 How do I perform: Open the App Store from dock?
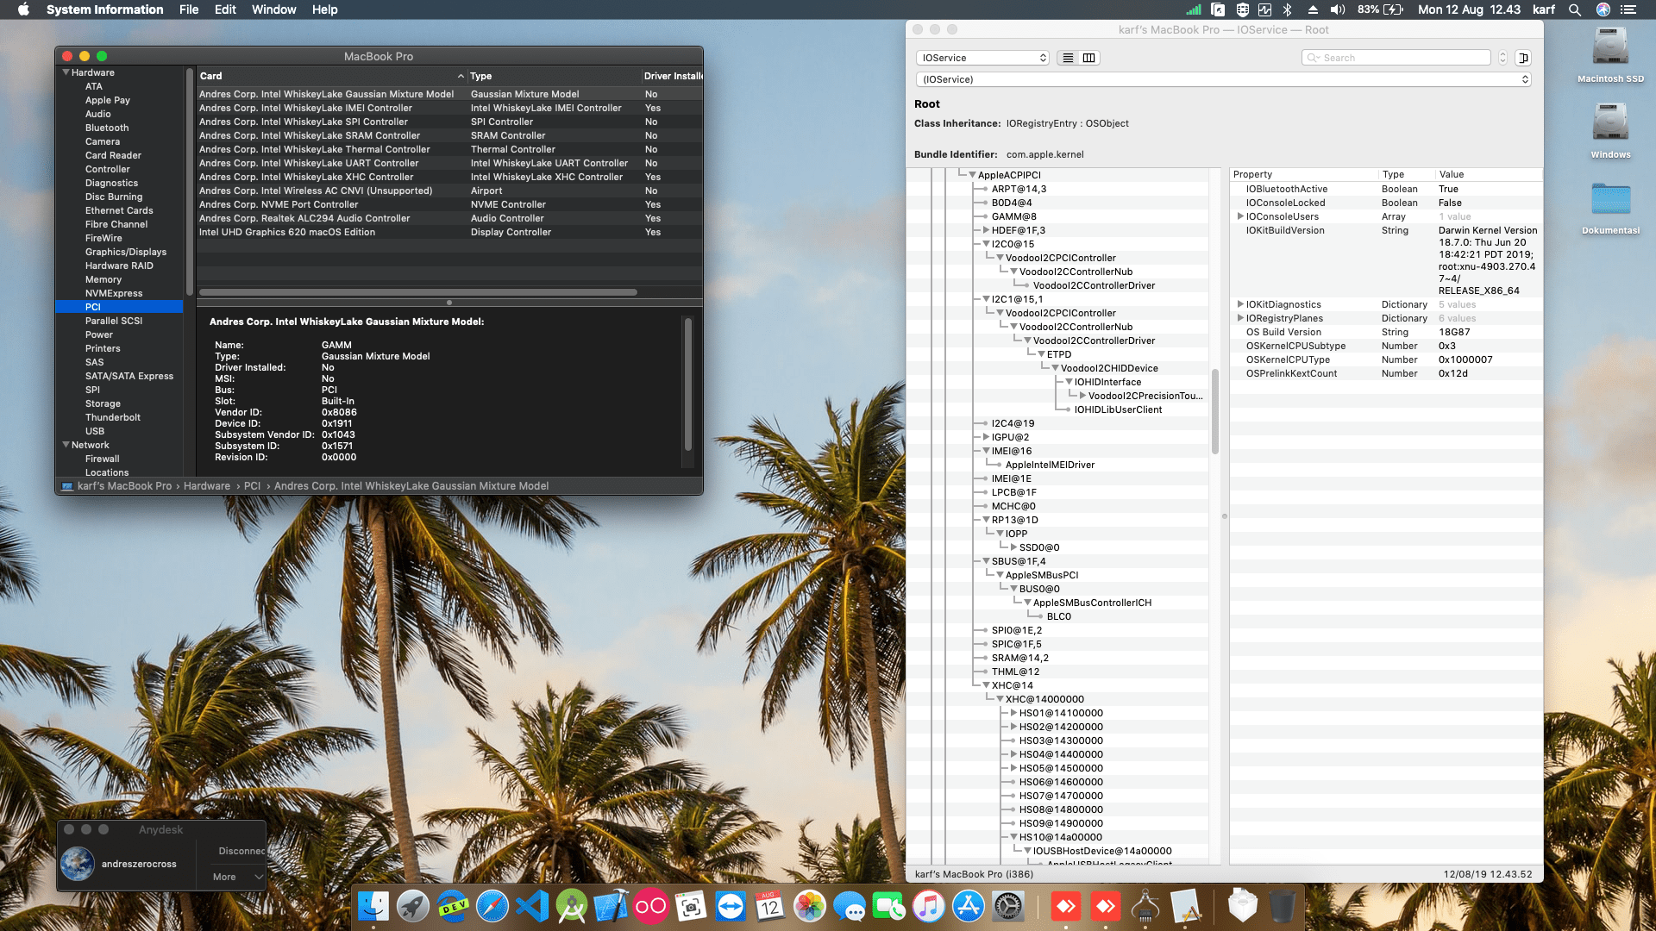[x=969, y=907]
